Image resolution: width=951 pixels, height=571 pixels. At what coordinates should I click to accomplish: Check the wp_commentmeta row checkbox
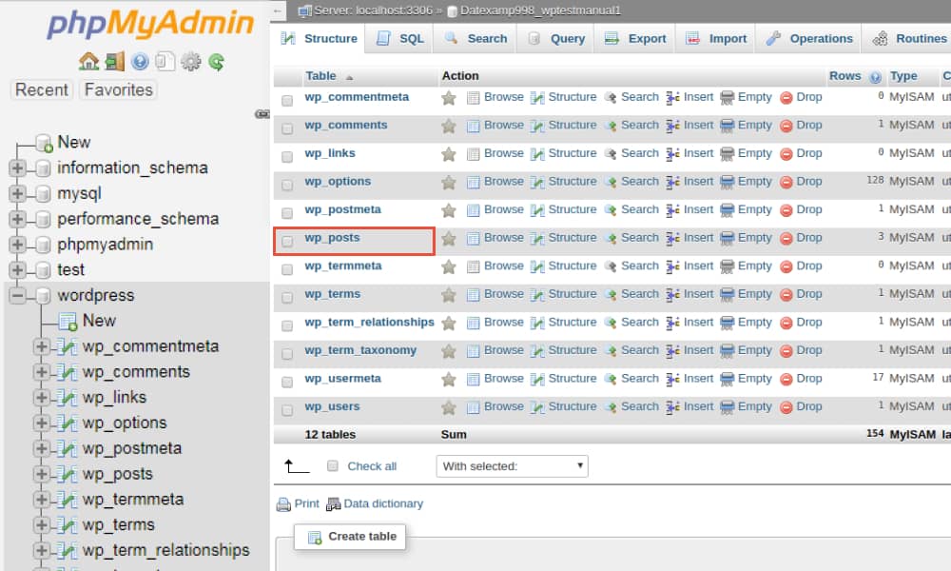287,100
